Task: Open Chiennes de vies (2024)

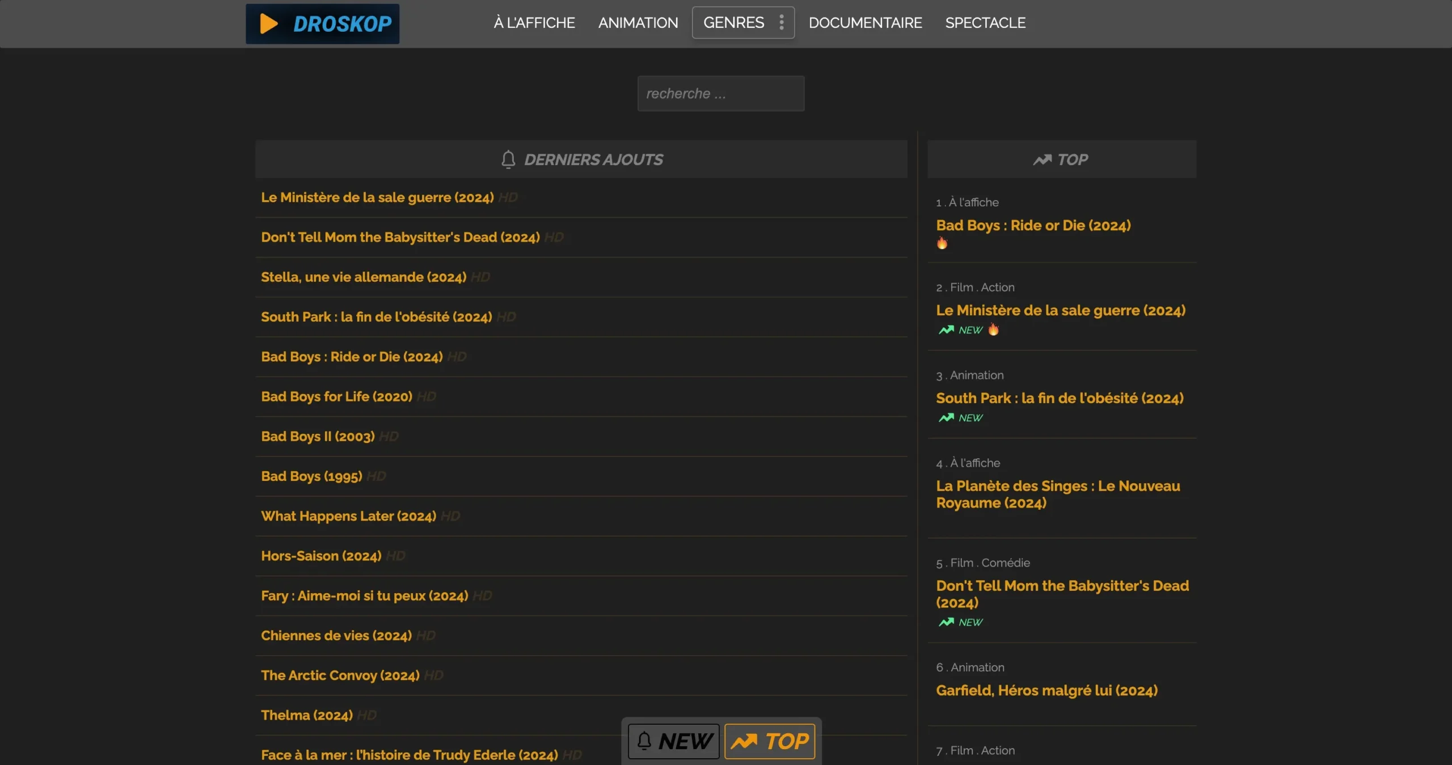Action: pos(336,635)
